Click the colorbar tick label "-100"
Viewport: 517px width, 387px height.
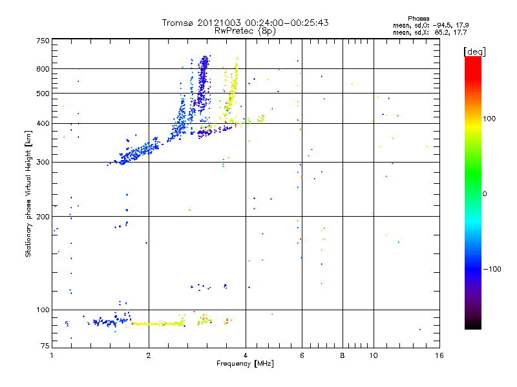pyautogui.click(x=492, y=269)
